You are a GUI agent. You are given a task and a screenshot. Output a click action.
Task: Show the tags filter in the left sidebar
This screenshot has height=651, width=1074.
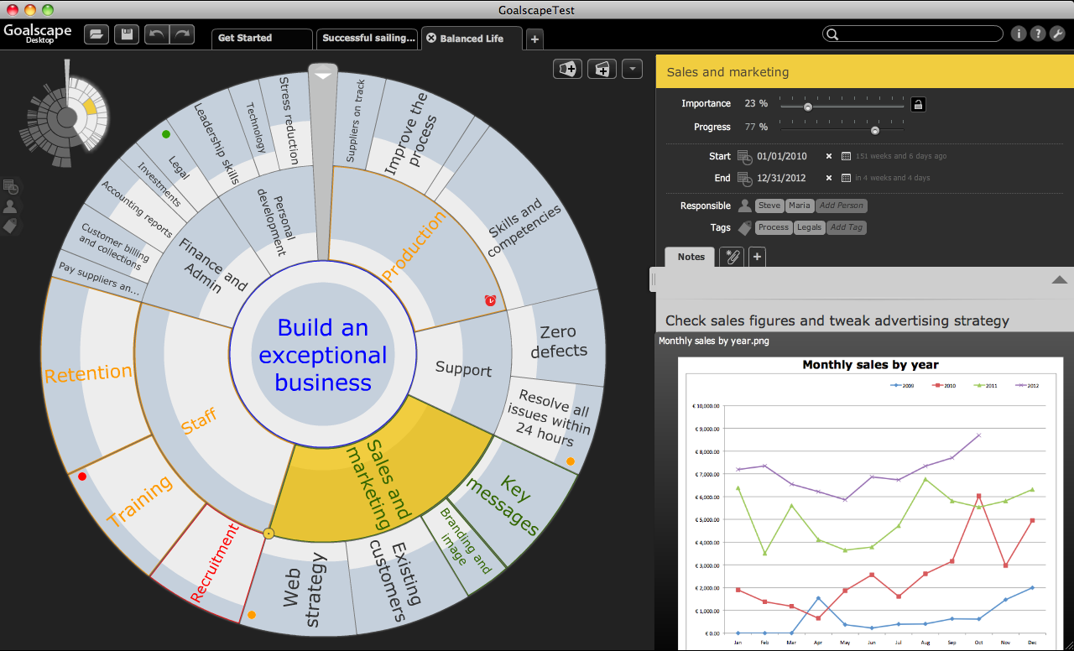coord(11,226)
